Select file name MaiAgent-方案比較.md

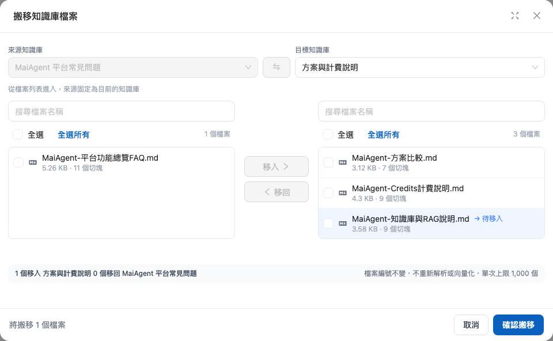pos(394,158)
